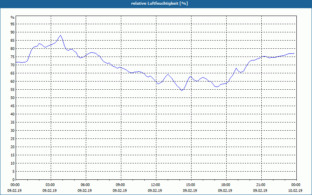Click the chart title 'relative Luftfeuchtigkeit [%]'
The height and width of the screenshot is (195, 312).
click(160, 4)
